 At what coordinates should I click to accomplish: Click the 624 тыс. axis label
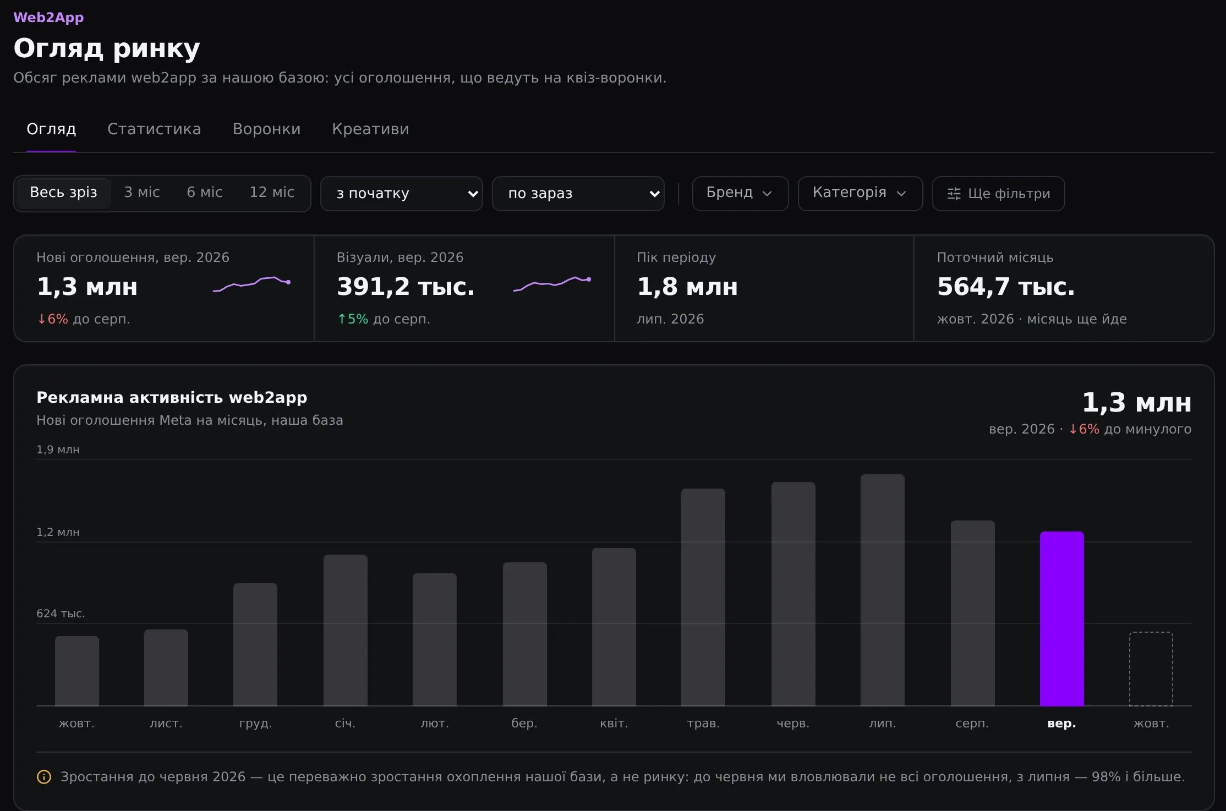pos(61,613)
